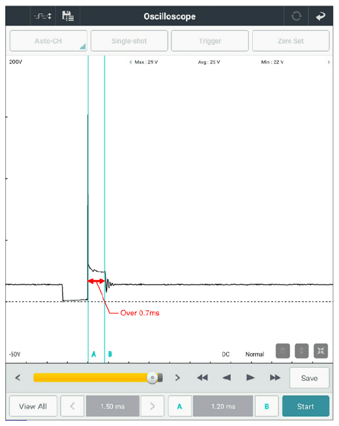Select the Single-shot mode
339x426 pixels.
pos(129,41)
